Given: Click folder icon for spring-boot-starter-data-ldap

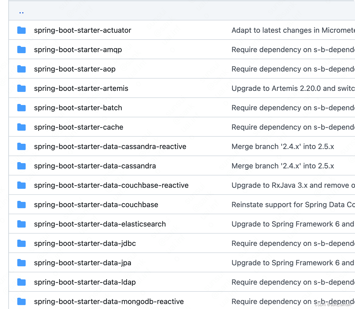Looking at the screenshot, I should point(21,282).
